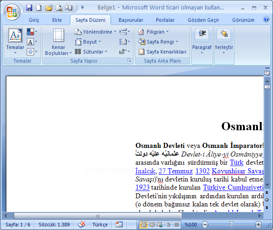Click the Sayfa: 1 / 6 page indicator
This screenshot has height=230, width=273.
(18, 225)
